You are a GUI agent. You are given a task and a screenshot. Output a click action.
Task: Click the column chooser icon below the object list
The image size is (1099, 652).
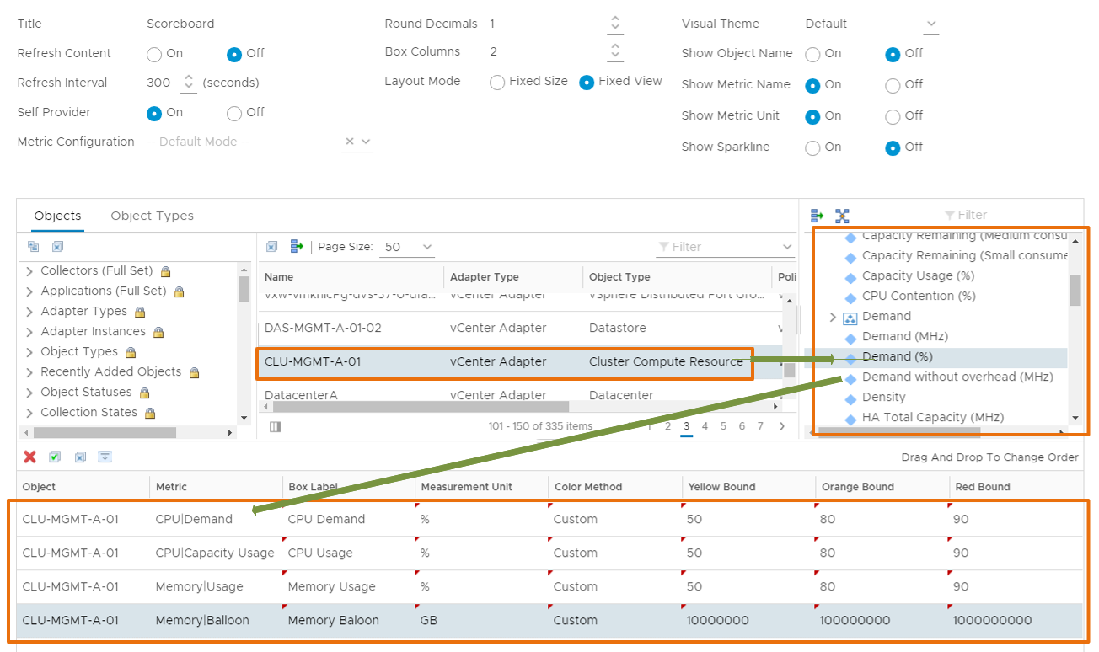(276, 427)
